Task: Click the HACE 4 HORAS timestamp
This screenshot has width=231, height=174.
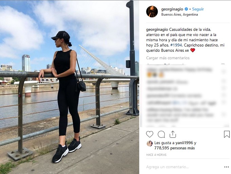Action: pyautogui.click(x=156, y=155)
